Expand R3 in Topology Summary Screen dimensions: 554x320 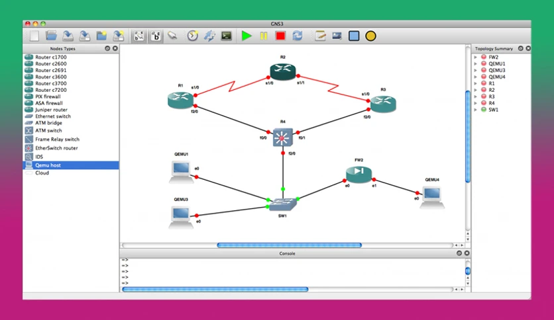coord(476,97)
